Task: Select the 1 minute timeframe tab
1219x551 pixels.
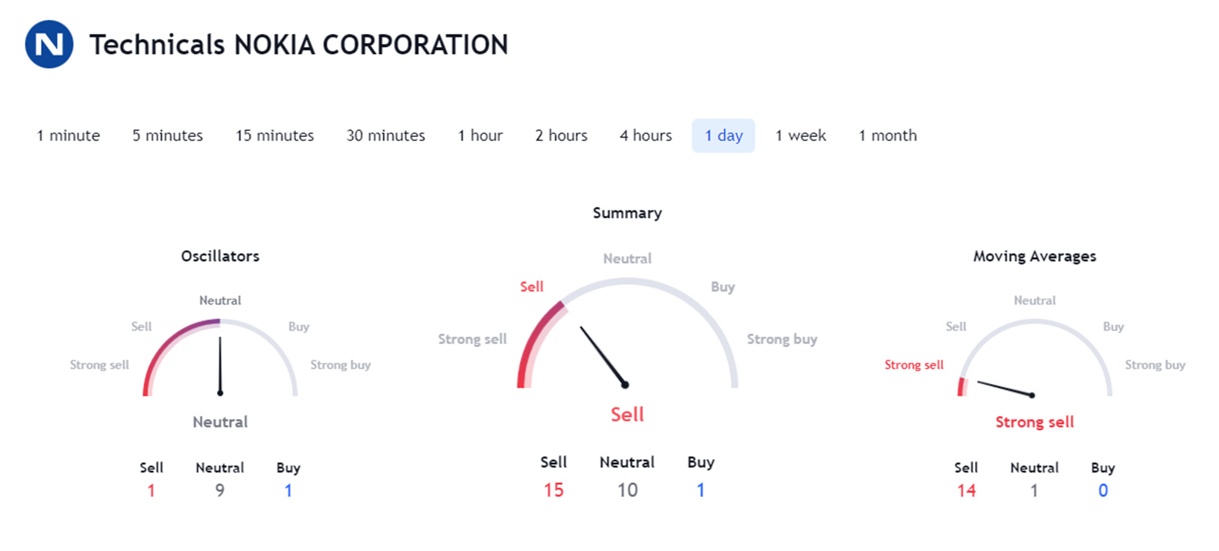Action: pos(68,136)
